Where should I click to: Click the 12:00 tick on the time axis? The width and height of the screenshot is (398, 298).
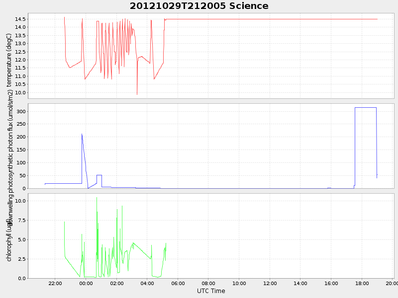tap(270, 283)
